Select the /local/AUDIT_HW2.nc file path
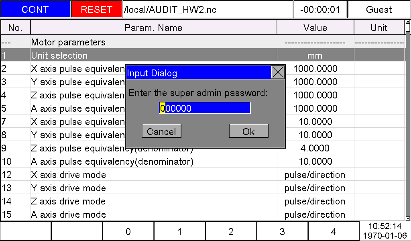This screenshot has width=411, height=241. (x=208, y=9)
